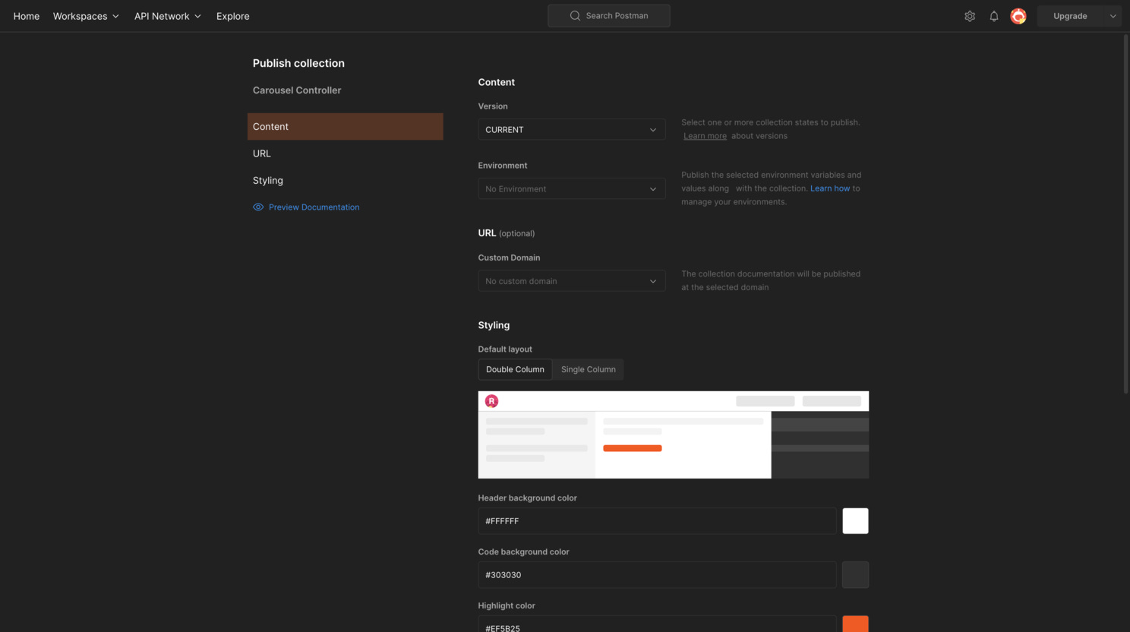Click the Upgrade button
This screenshot has height=632, width=1130.
tap(1070, 16)
